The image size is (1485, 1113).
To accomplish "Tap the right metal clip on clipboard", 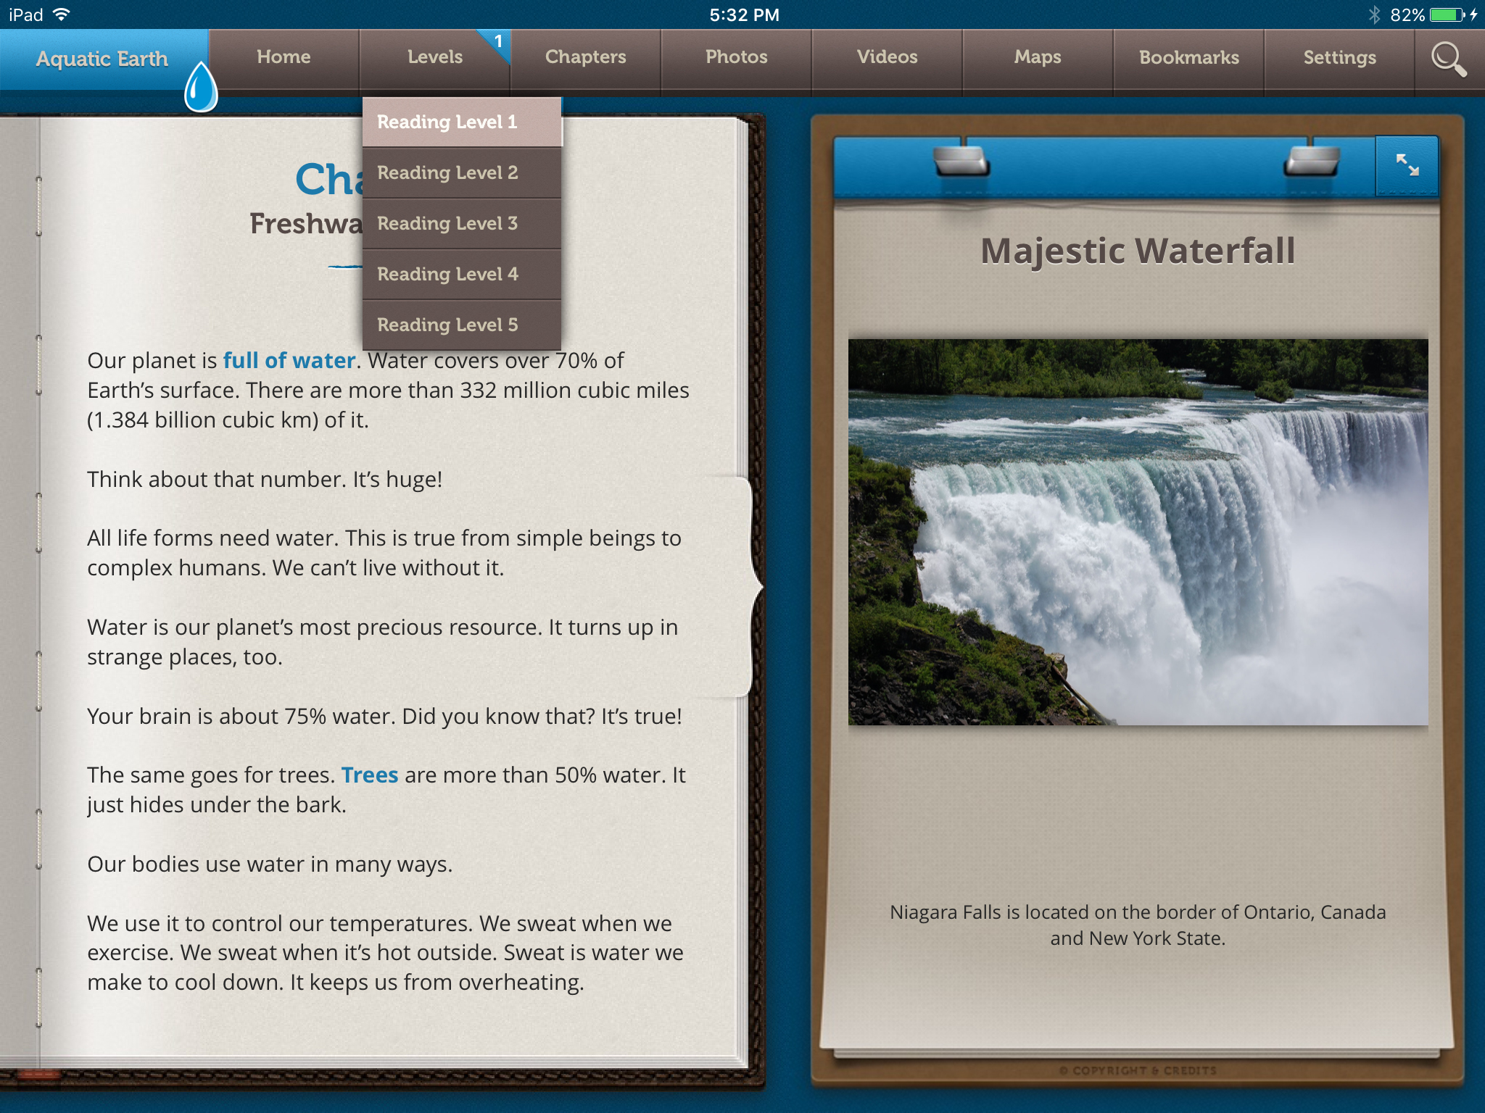I will pyautogui.click(x=1311, y=161).
